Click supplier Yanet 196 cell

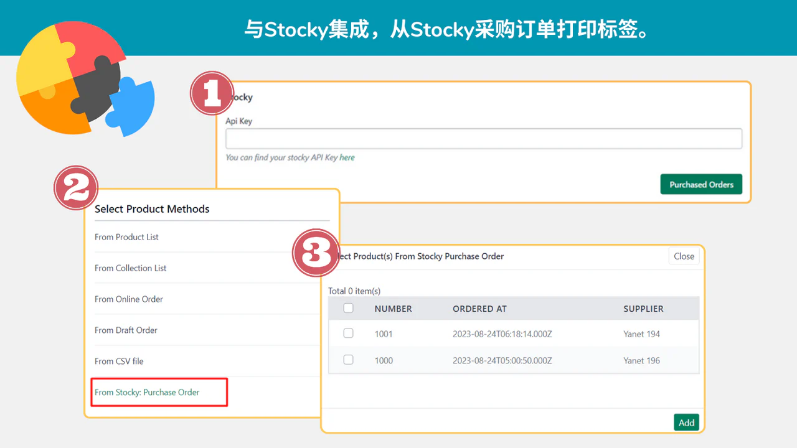click(x=641, y=360)
